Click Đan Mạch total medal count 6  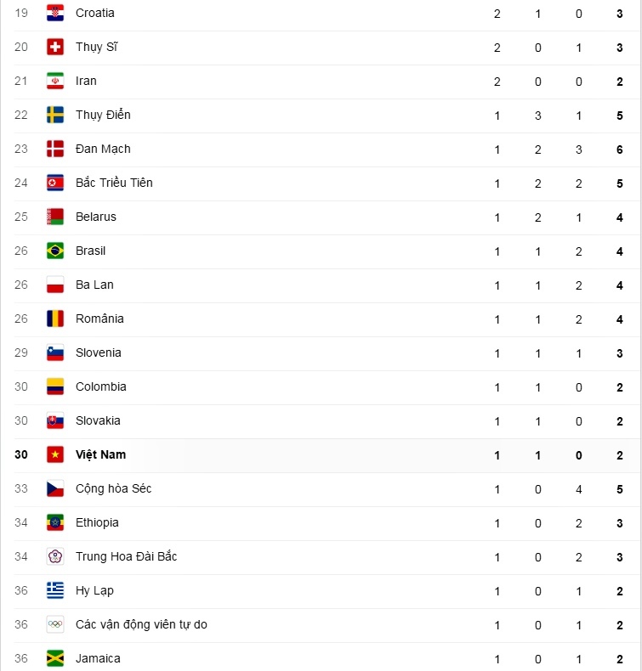point(620,149)
